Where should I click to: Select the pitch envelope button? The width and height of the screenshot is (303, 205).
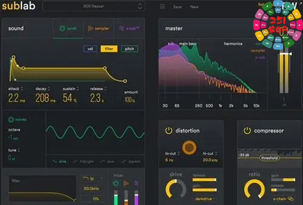pyautogui.click(x=130, y=49)
